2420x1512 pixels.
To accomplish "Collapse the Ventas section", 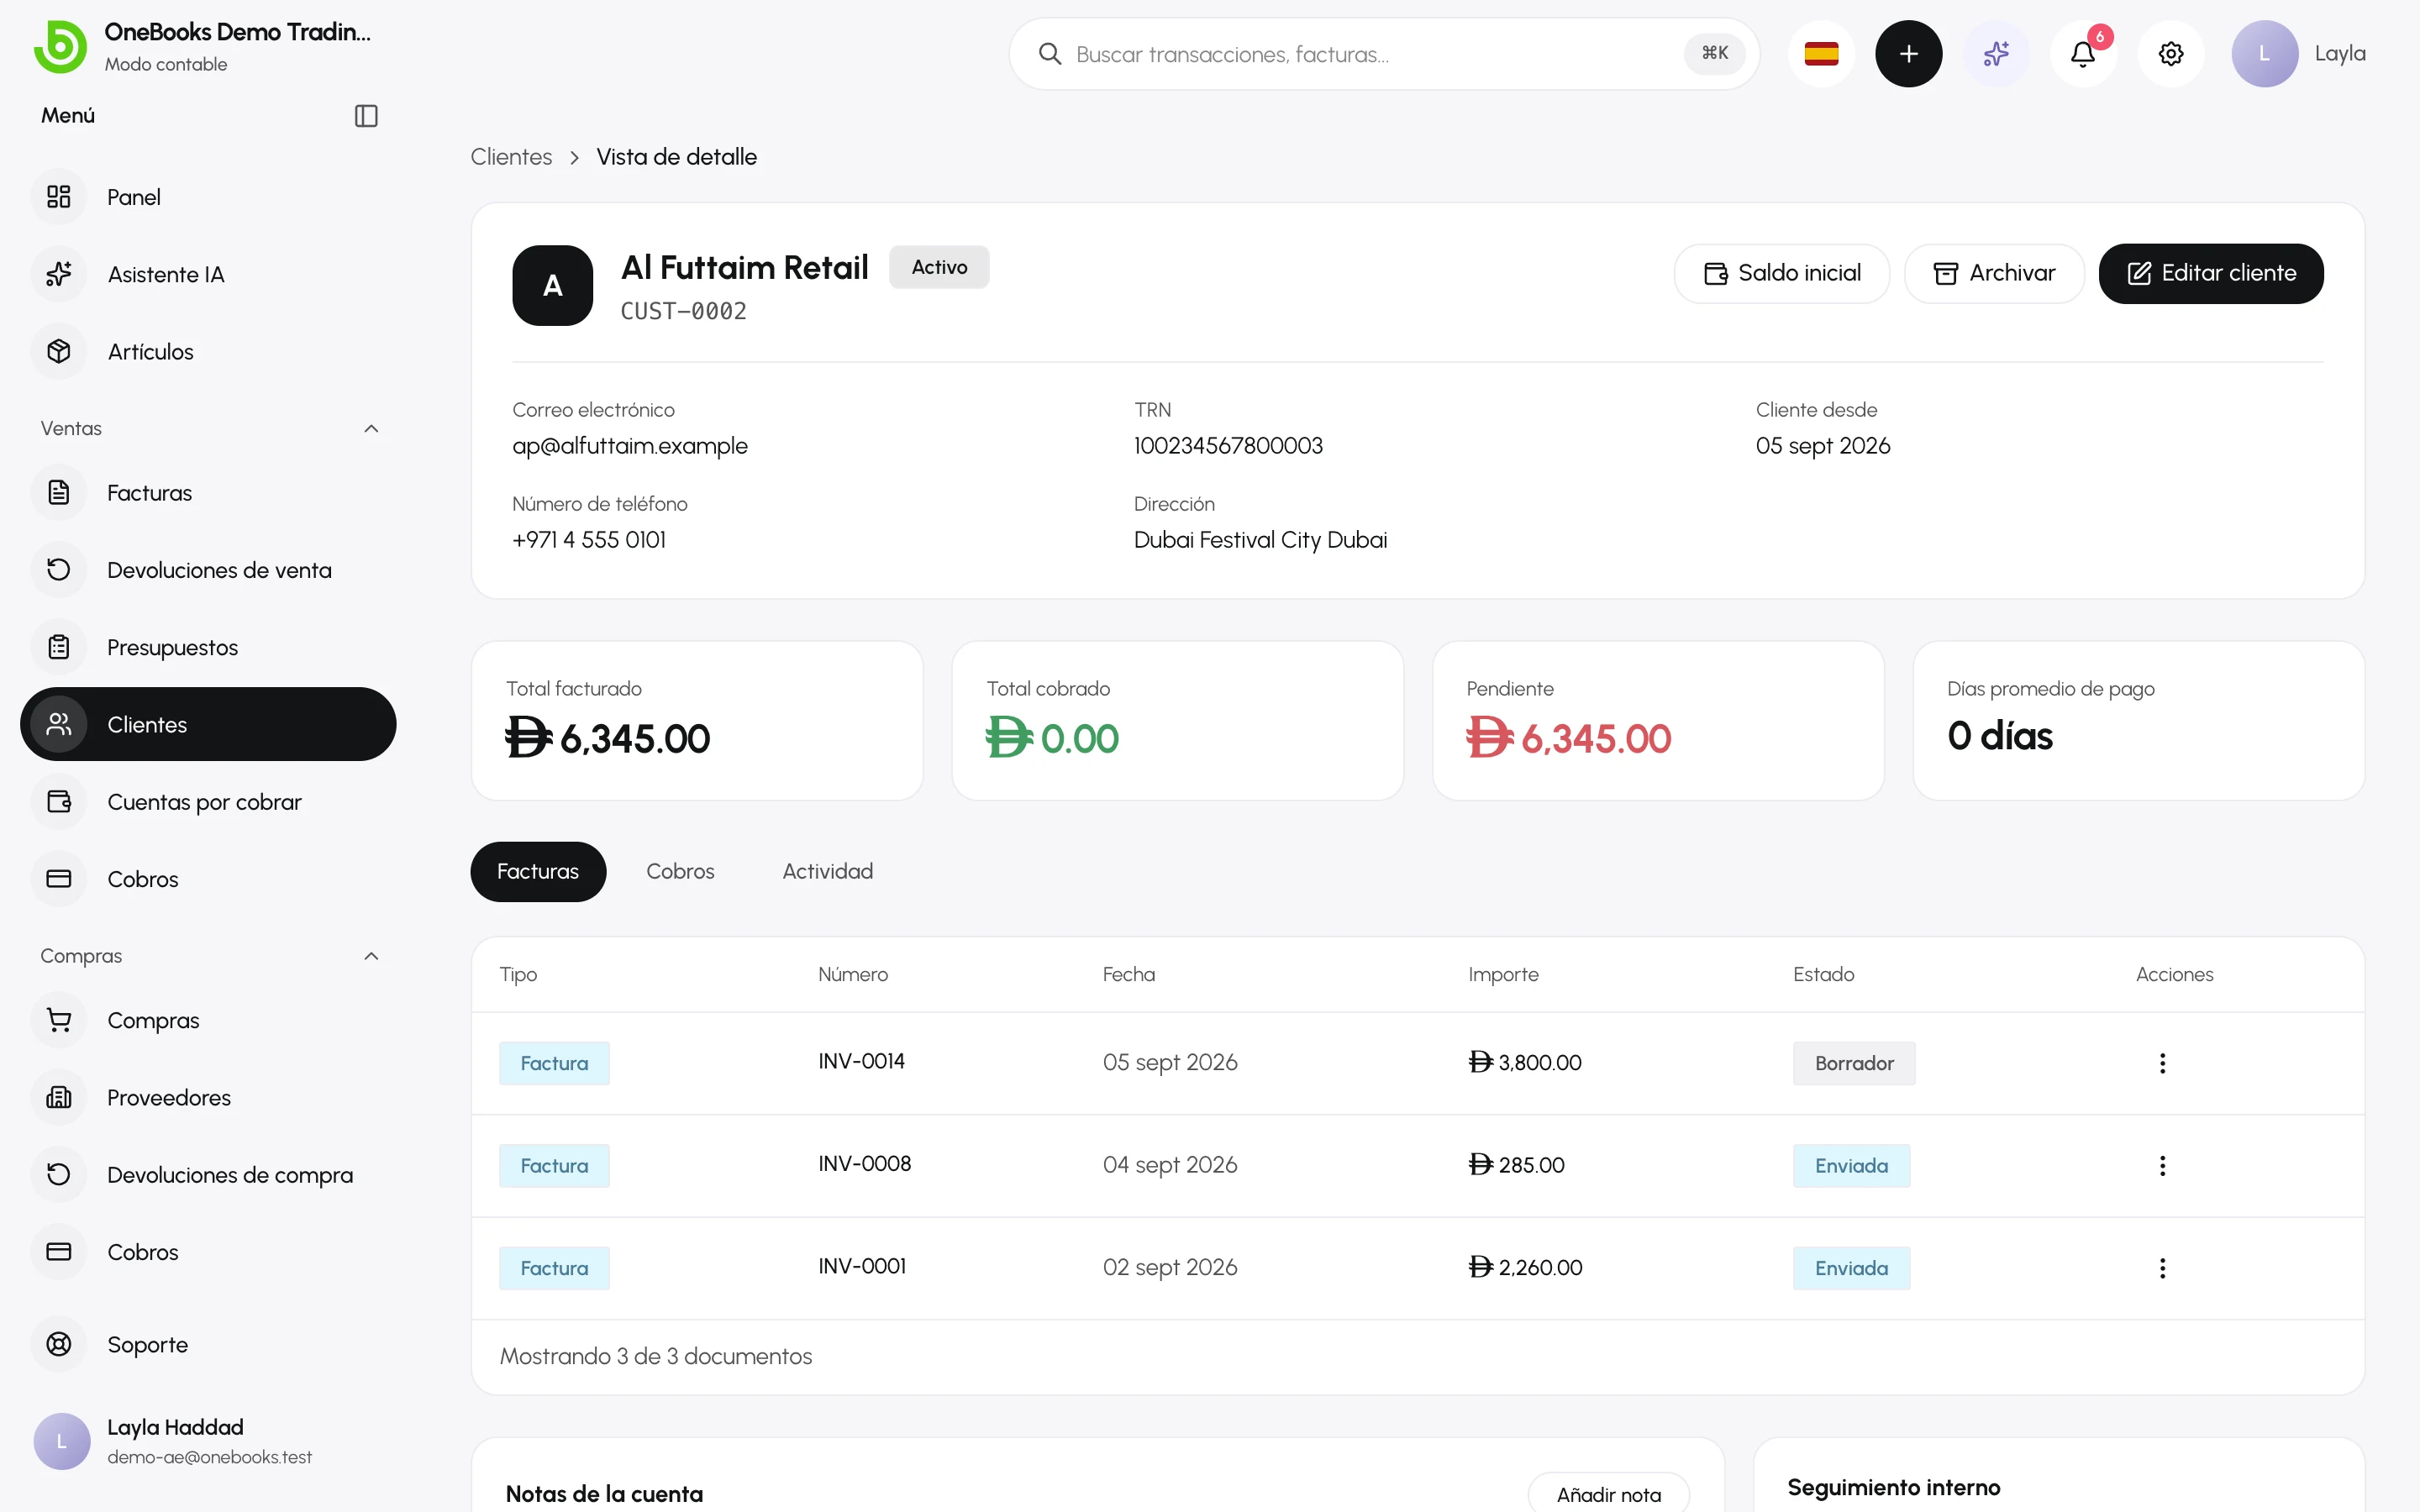I will click(371, 428).
